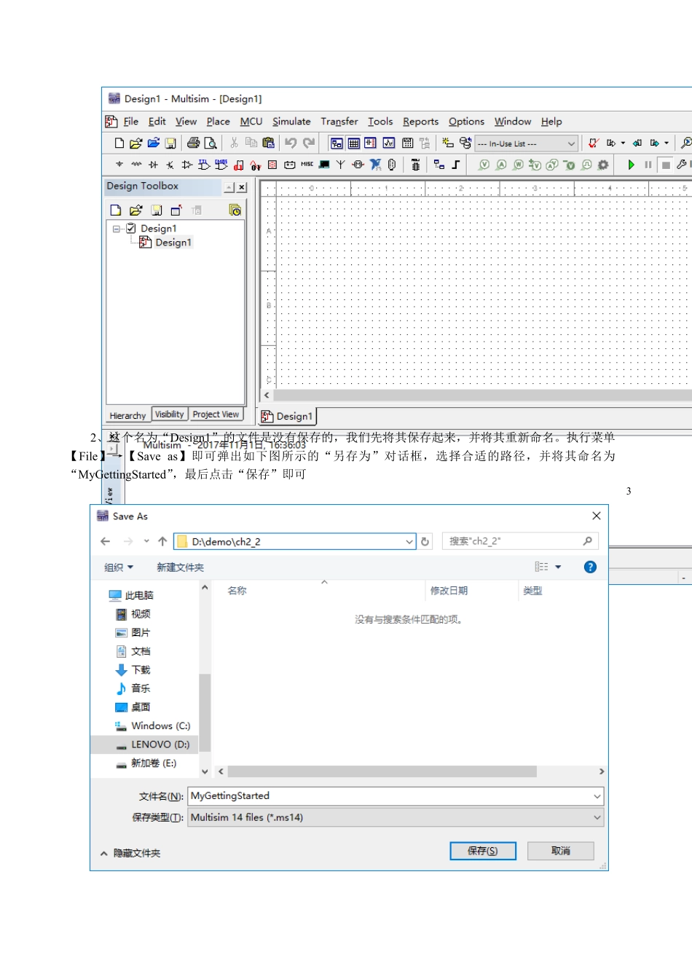
Task: Expand path history dropdown for D:\demo\ch2_2
Action: point(409,542)
